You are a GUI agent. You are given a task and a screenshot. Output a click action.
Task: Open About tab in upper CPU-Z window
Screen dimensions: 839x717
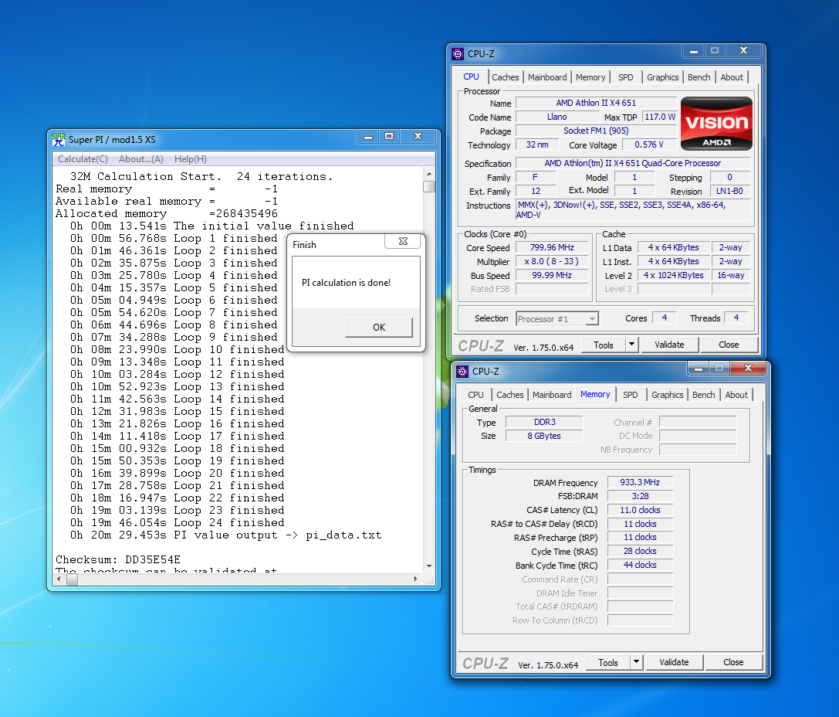732,77
